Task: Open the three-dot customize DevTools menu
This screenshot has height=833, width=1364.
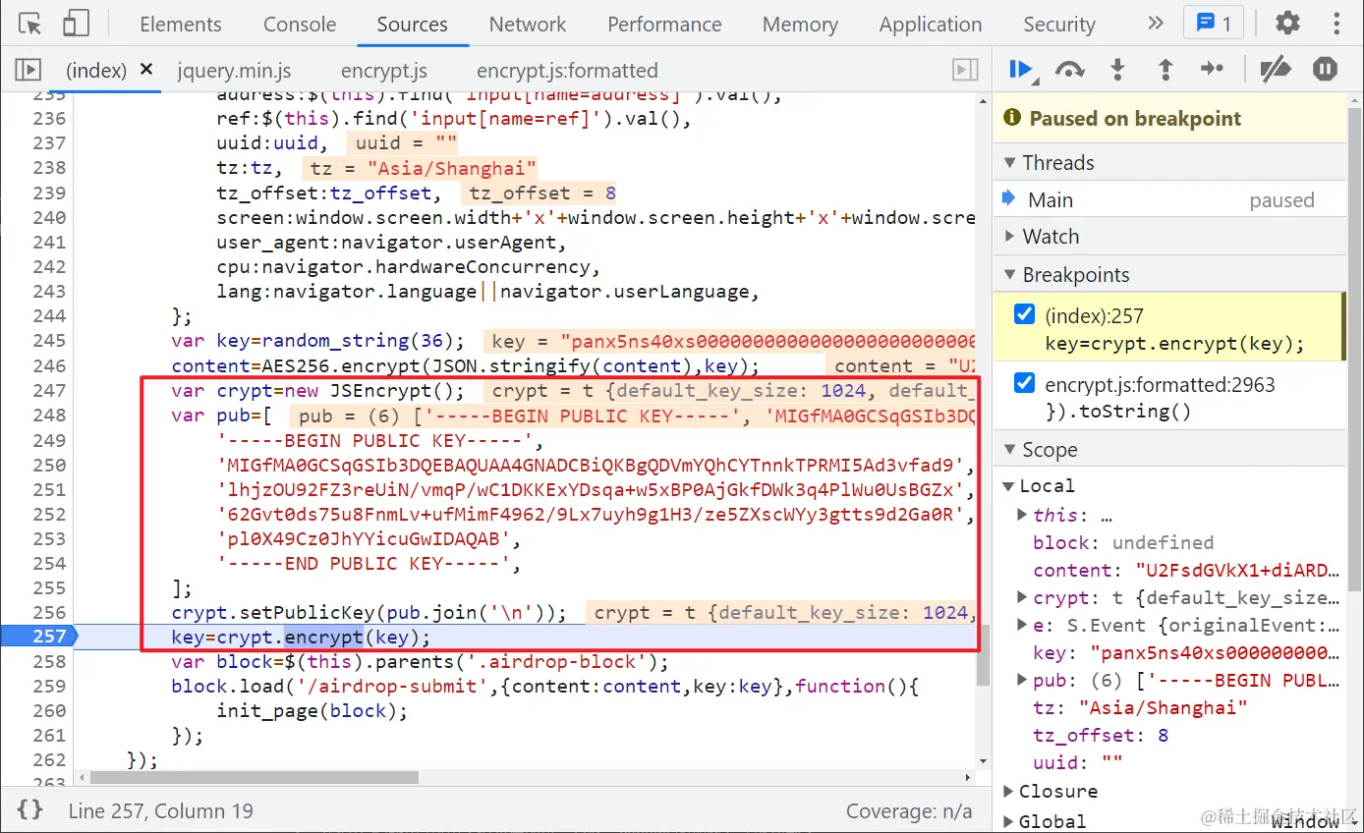Action: pyautogui.click(x=1337, y=24)
